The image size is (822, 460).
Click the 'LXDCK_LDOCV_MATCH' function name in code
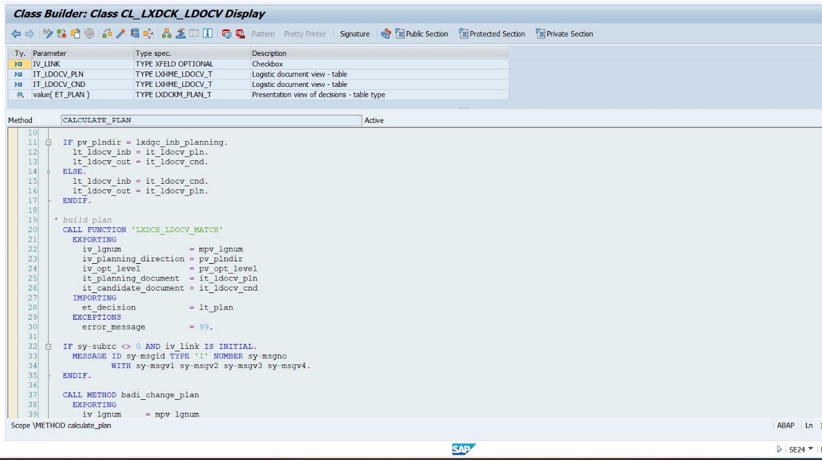(177, 230)
